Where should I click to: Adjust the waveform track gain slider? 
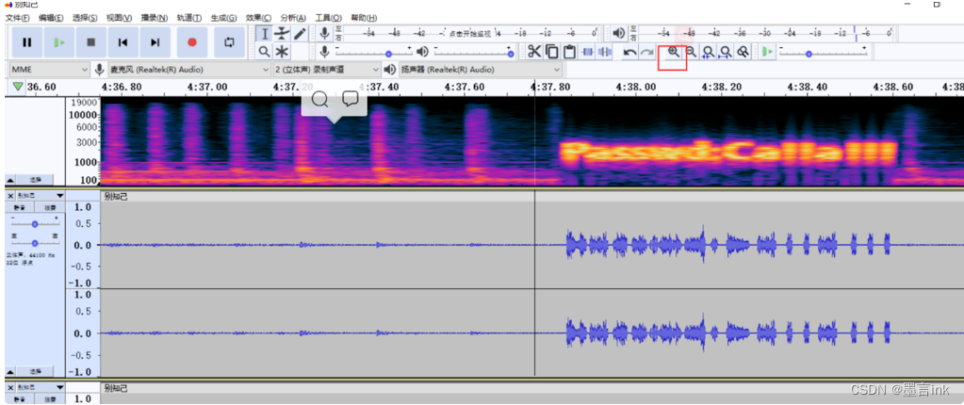pyautogui.click(x=35, y=224)
